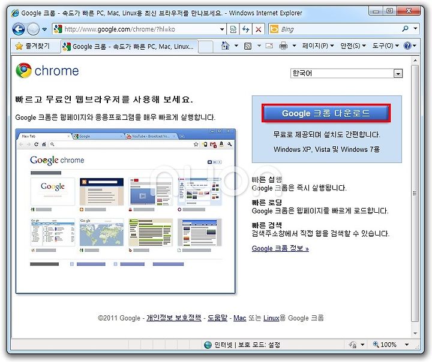Viewport: 432px width, 362px height.
Task: Click the 빠른 실행 heading text
Action: point(267,180)
